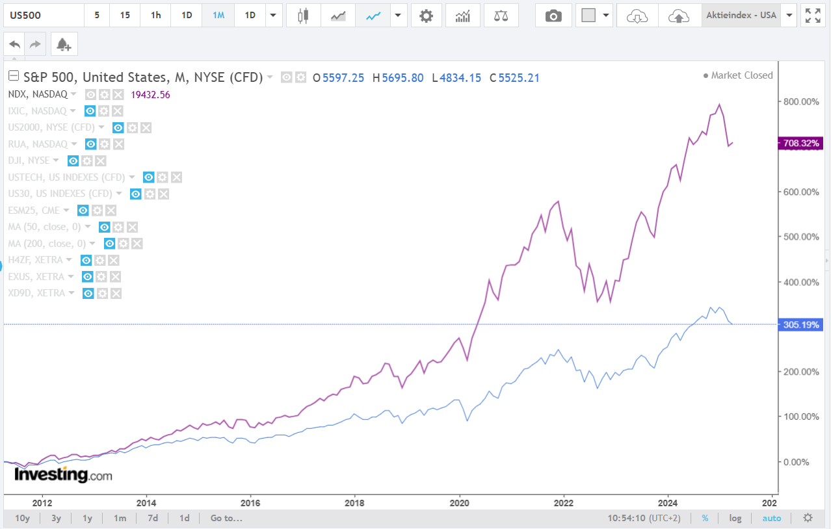831x529 pixels.
Task: Click the compare symbols scales icon
Action: pyautogui.click(x=501, y=16)
